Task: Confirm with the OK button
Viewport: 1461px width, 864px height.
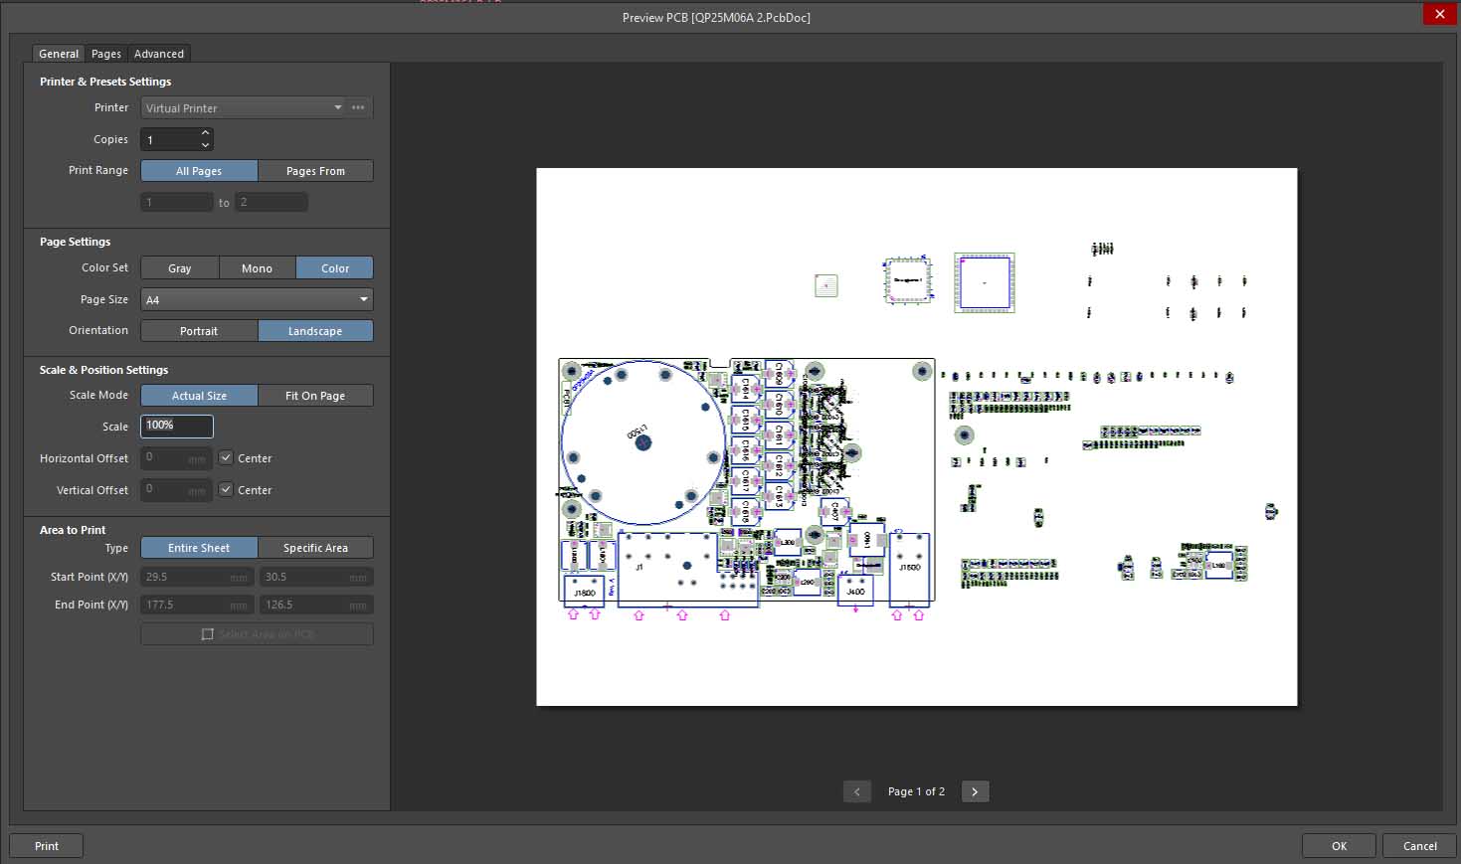Action: point(1339,846)
